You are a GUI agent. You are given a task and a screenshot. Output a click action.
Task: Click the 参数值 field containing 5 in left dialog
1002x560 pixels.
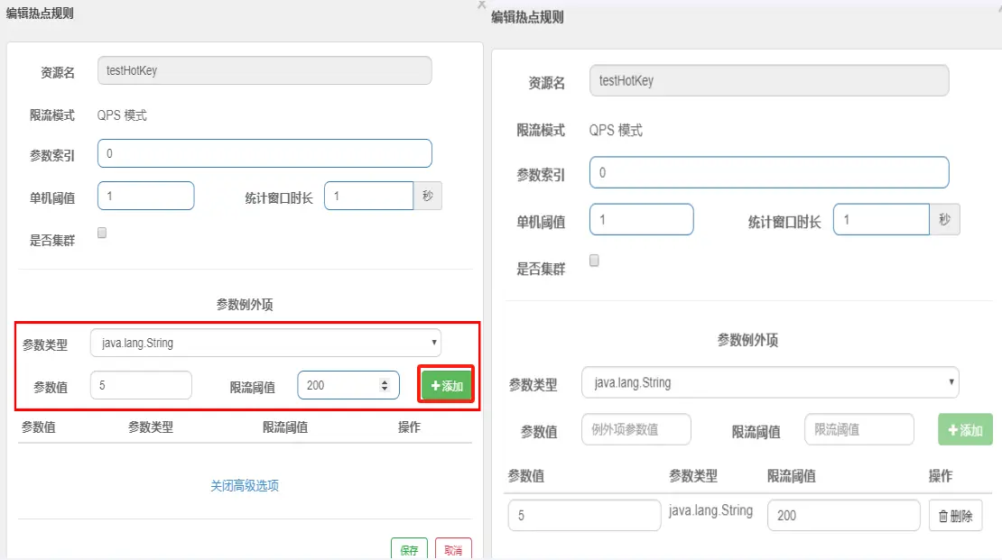pyautogui.click(x=141, y=385)
